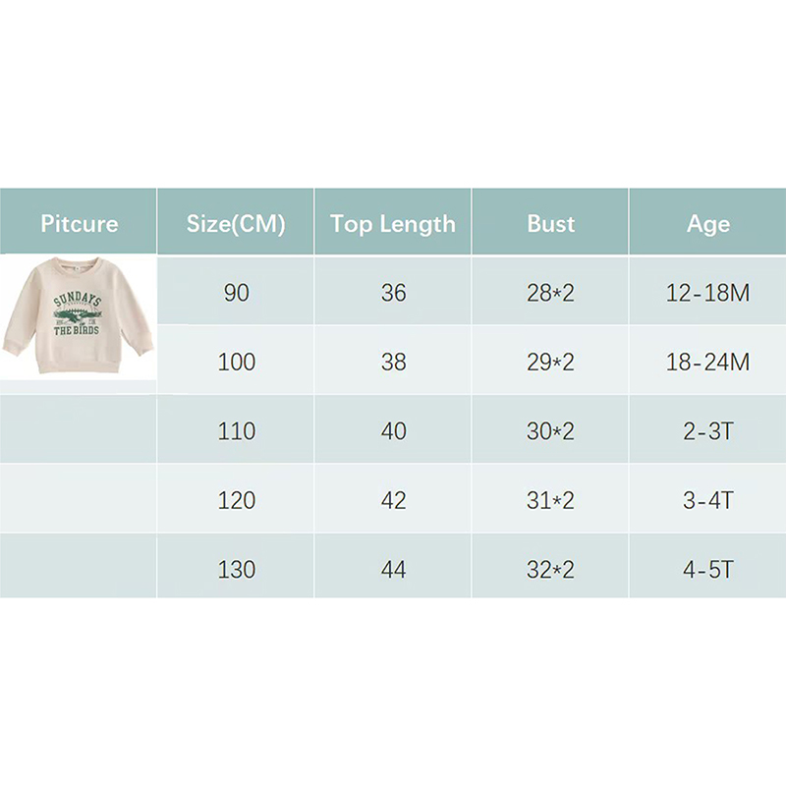Select the "Size(CM)" column header

tap(236, 223)
